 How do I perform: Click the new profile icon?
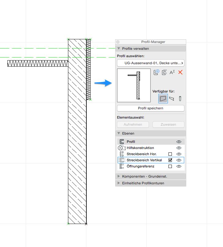[157, 73]
